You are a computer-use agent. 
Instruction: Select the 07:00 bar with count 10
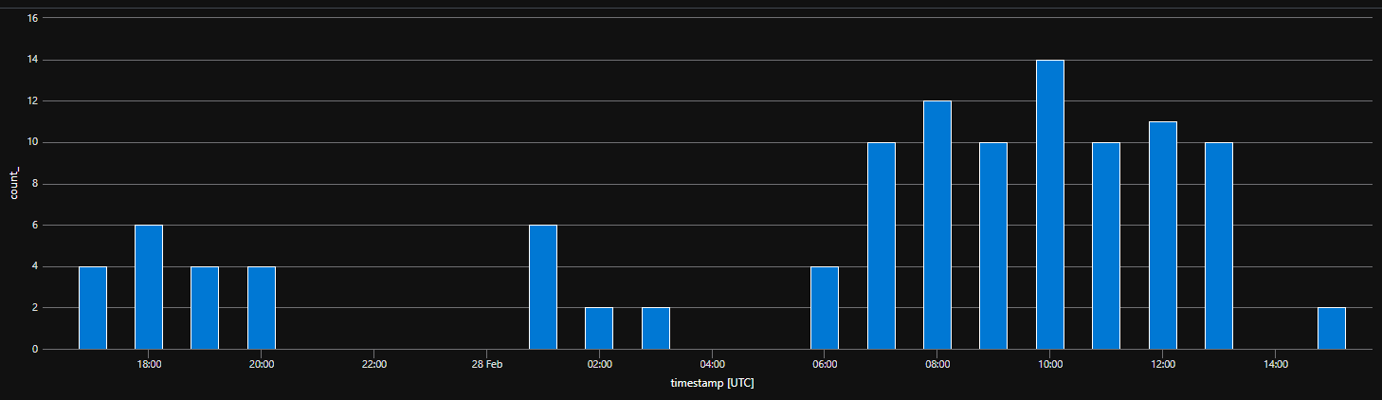[881, 246]
